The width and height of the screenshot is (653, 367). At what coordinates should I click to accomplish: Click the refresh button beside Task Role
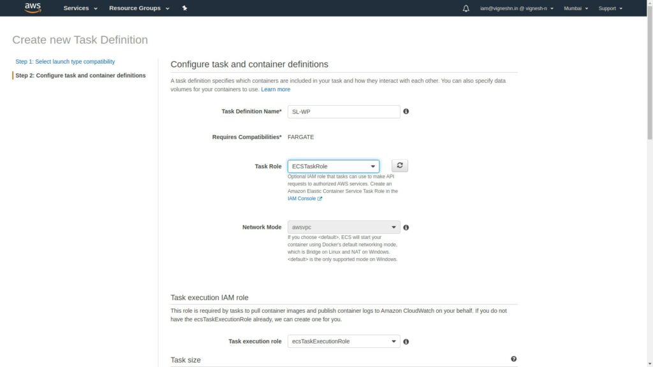click(x=399, y=166)
